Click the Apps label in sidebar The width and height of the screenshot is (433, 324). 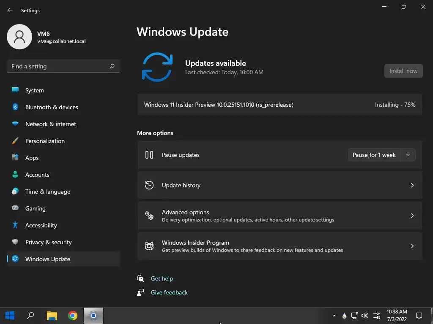(x=32, y=158)
